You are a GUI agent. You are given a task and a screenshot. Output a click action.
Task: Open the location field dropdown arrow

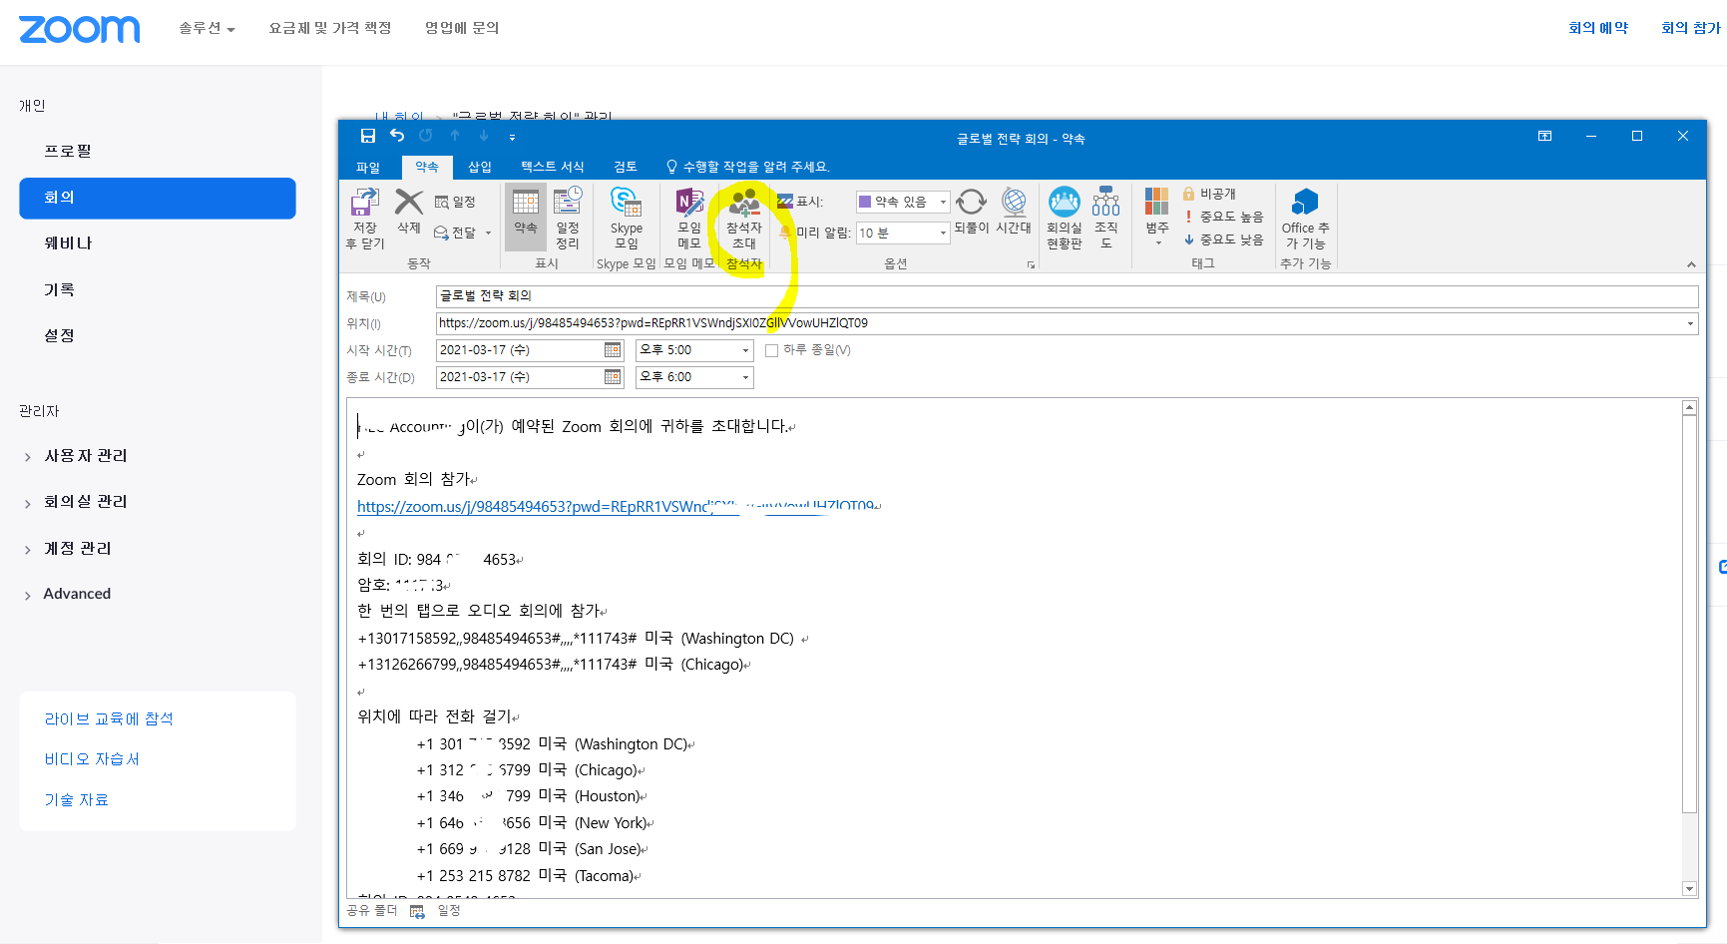(x=1690, y=323)
